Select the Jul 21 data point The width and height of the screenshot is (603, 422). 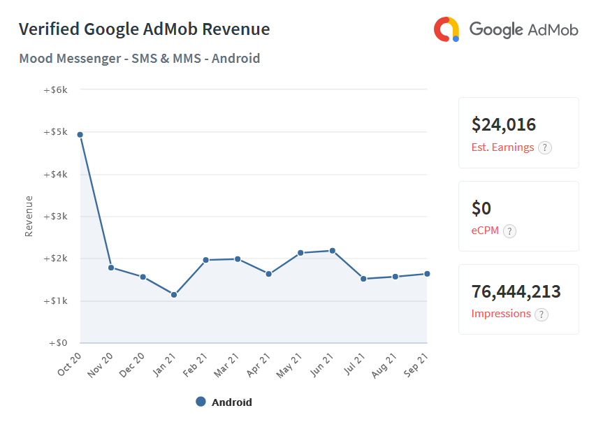pos(363,279)
